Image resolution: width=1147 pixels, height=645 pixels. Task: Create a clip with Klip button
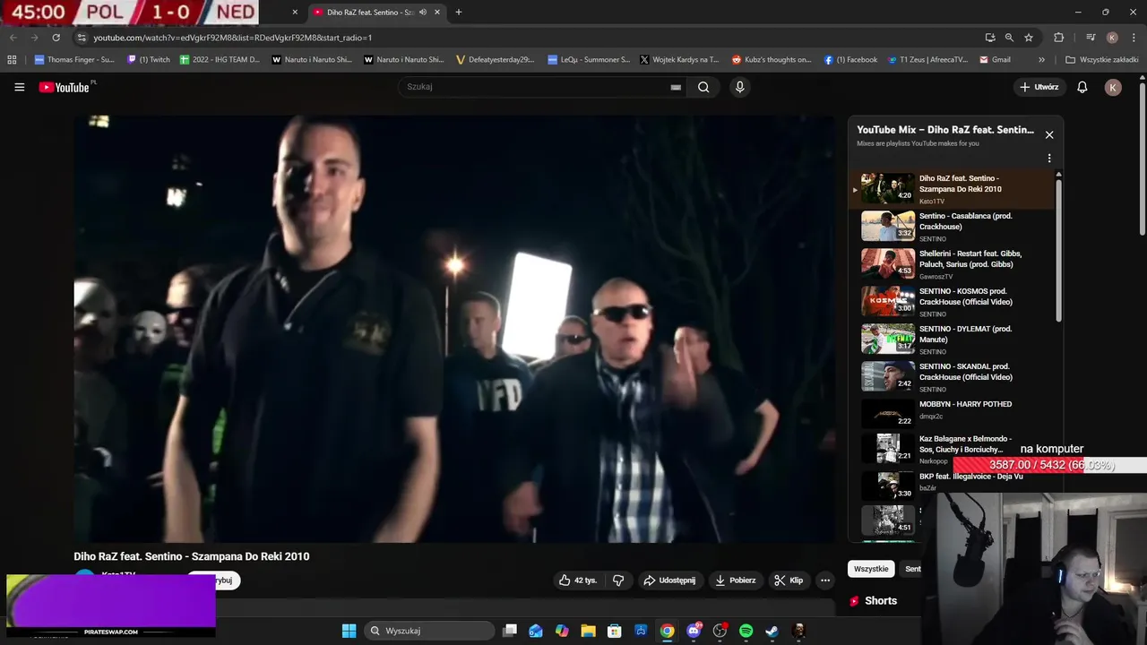pyautogui.click(x=789, y=580)
